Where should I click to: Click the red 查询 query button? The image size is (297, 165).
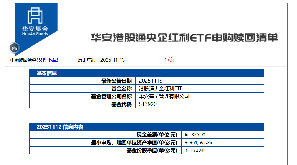169,60
